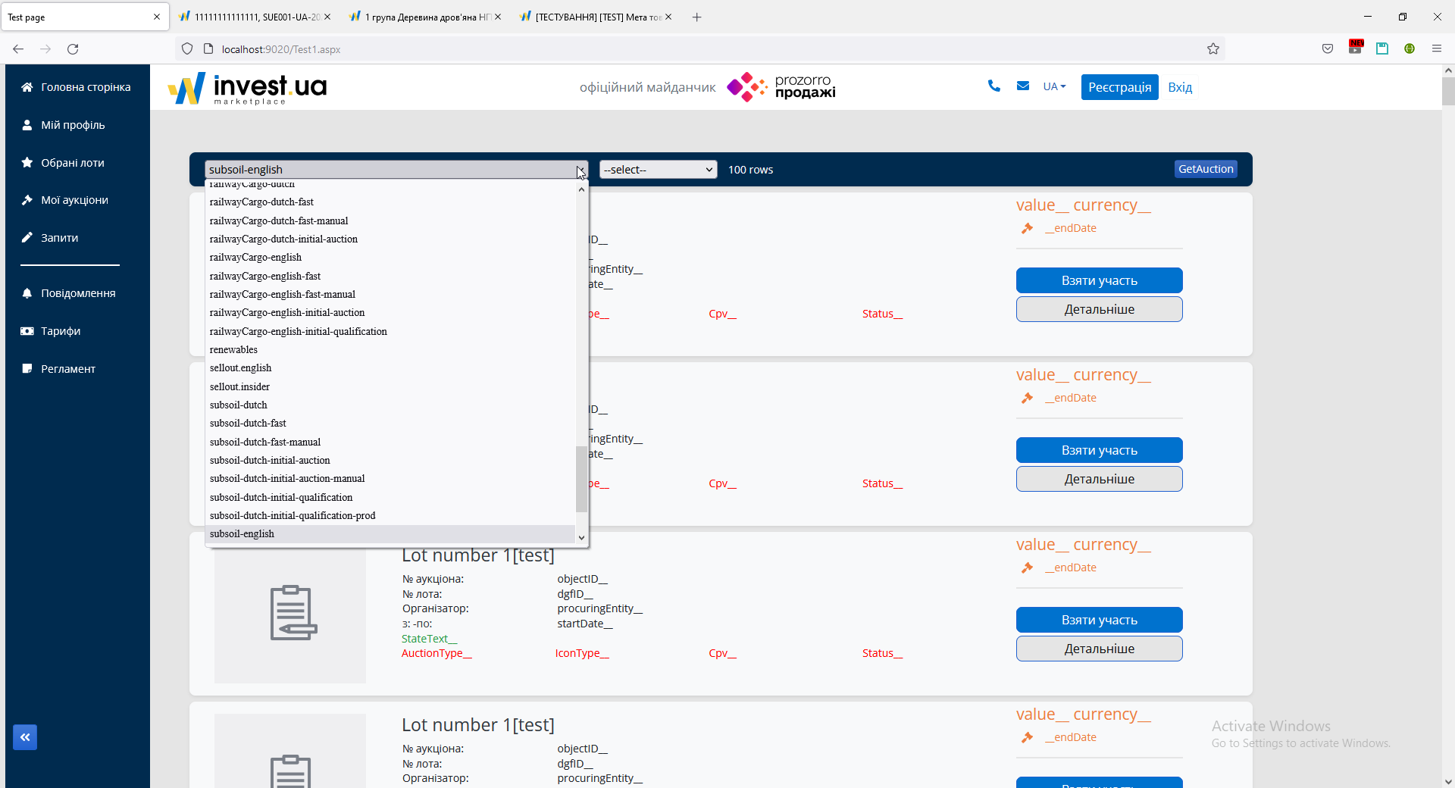The width and height of the screenshot is (1455, 788).
Task: Expand the UA language dropdown
Action: (1054, 86)
